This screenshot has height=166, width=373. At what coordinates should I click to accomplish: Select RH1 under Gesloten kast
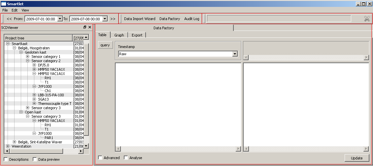[x=48, y=78]
